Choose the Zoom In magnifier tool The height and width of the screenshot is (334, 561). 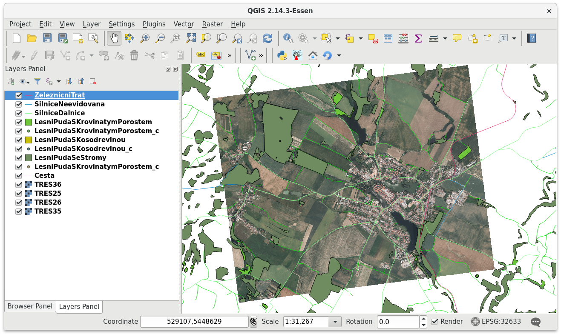(x=145, y=38)
